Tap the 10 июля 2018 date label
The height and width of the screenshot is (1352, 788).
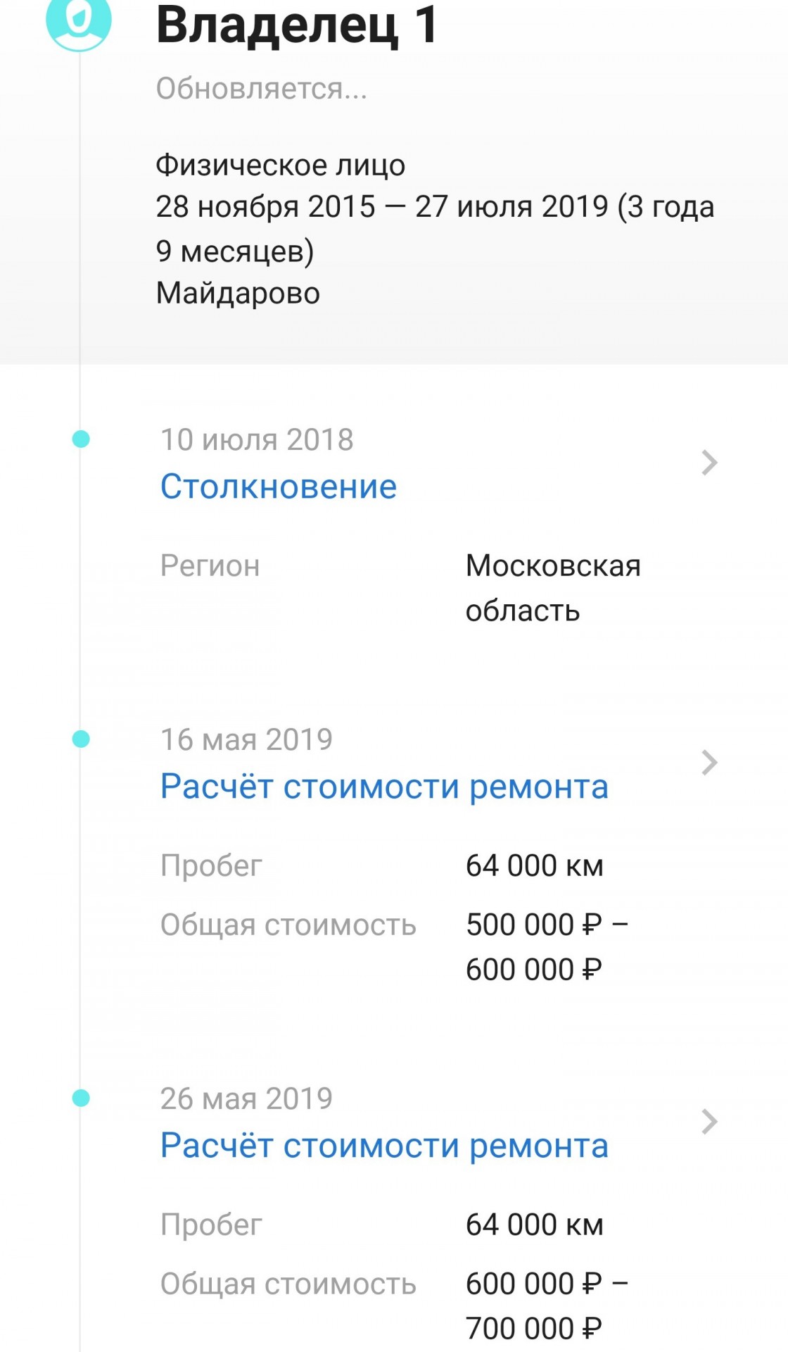point(257,439)
